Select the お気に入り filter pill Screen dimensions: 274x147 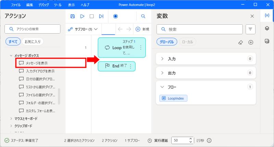[33, 42]
